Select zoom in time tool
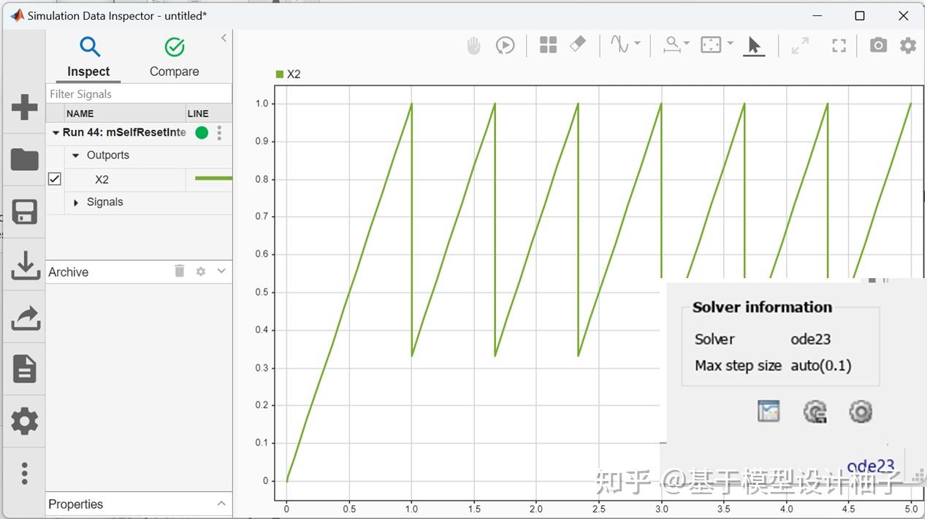The height and width of the screenshot is (519, 927). coord(671,45)
